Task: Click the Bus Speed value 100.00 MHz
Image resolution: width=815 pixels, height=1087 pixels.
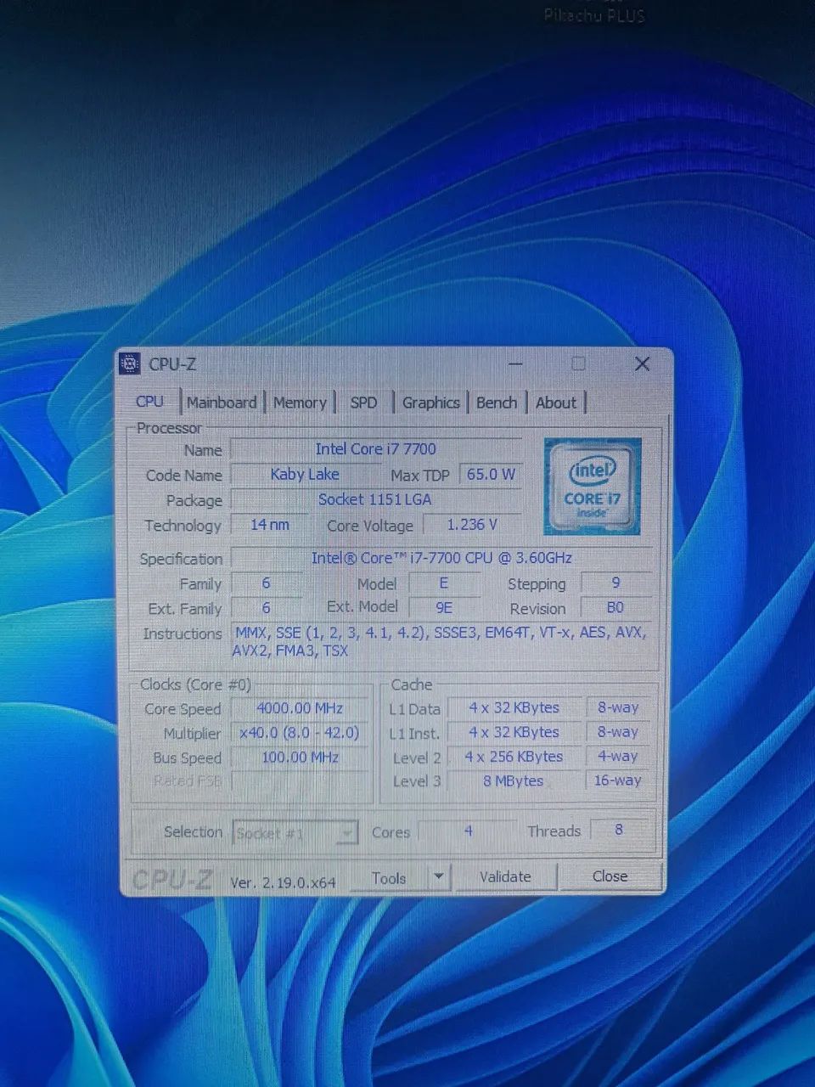Action: point(299,758)
